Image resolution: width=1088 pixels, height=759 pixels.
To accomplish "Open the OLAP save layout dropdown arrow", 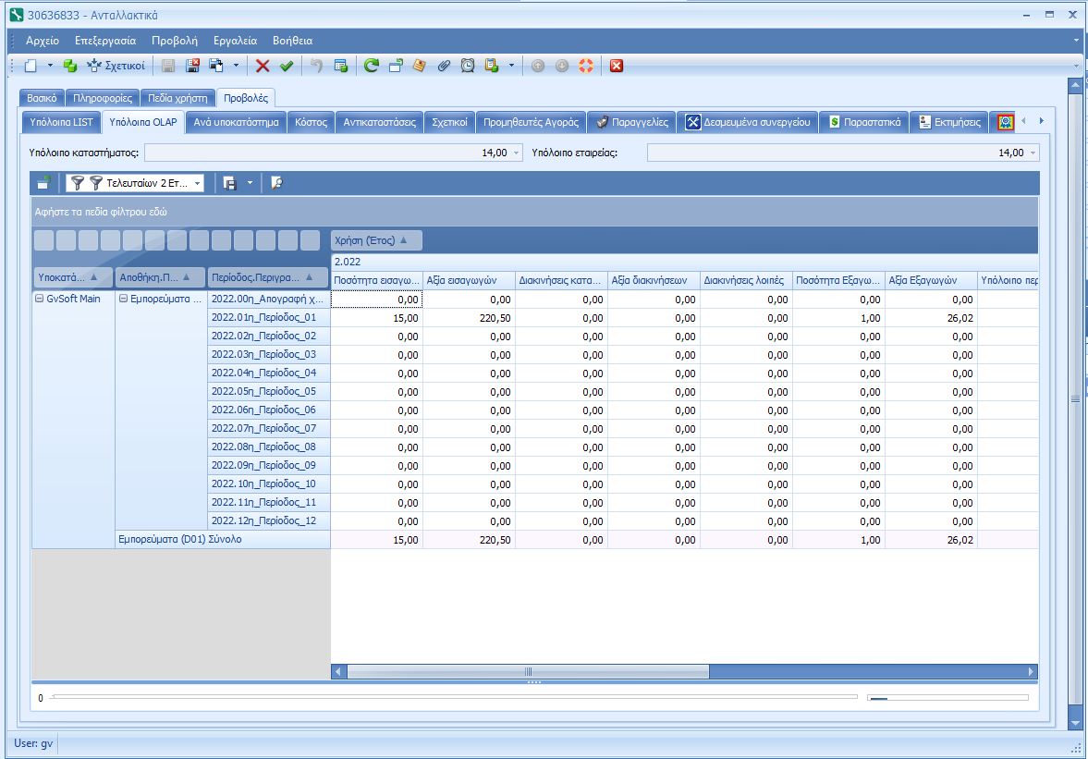I will click(x=250, y=183).
